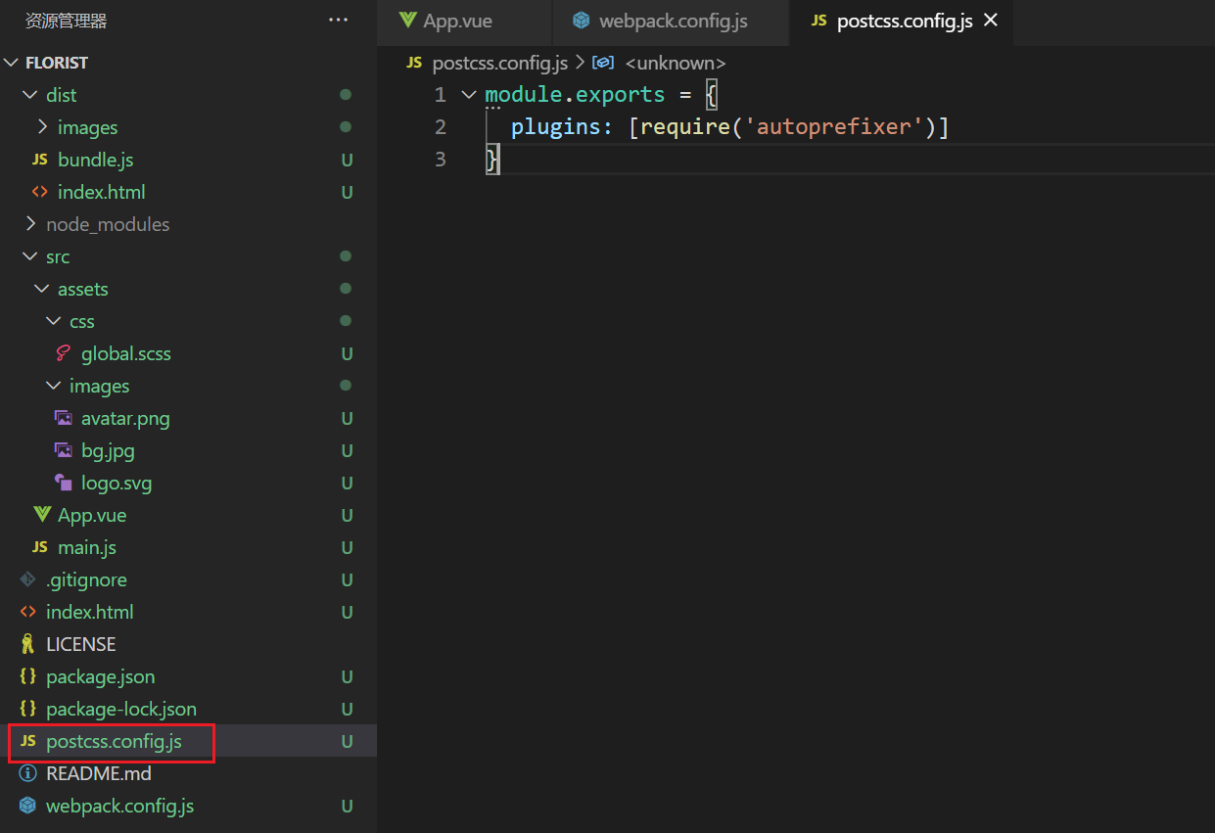Click the 资源管理器 explorer title
This screenshot has width=1215, height=833.
click(x=67, y=21)
